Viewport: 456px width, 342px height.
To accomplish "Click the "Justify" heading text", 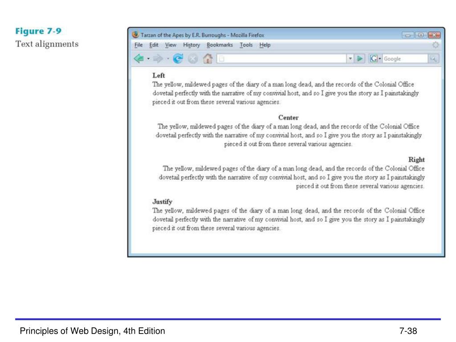I will click(162, 202).
